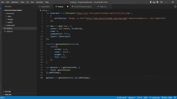Change UTF-8 file encoding
This screenshot has width=177, height=99.
[139, 98]
